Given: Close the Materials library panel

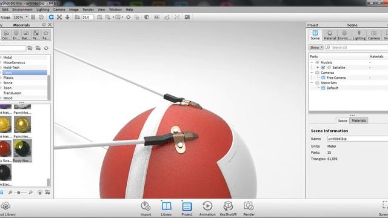Looking at the screenshot, I should pyautogui.click(x=50, y=25).
